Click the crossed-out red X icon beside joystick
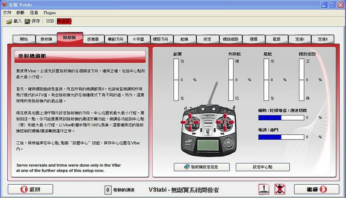346x198 pixels. 280,189
